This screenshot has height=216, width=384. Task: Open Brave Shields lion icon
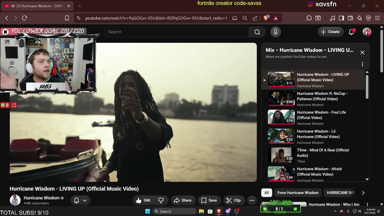[x=266, y=18]
